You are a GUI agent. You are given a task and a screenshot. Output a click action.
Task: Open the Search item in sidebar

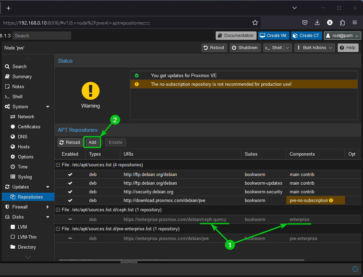click(x=28, y=66)
